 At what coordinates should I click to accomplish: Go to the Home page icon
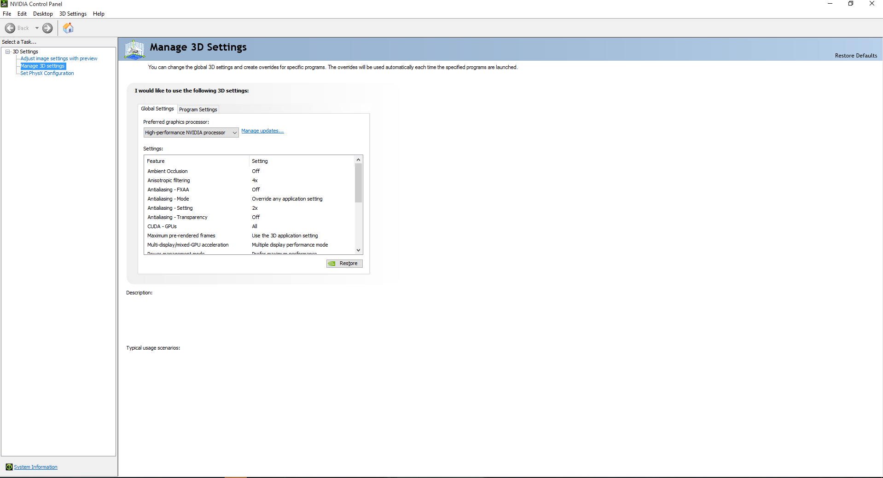pos(68,28)
